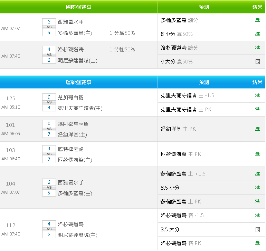Click 準 result for 匹茲堡海盜 主 PK
The width and height of the screenshot is (266, 251).
coord(257,154)
